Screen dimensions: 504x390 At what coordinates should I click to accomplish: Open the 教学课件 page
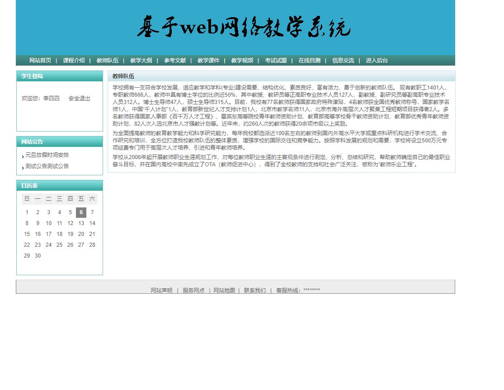coord(208,60)
